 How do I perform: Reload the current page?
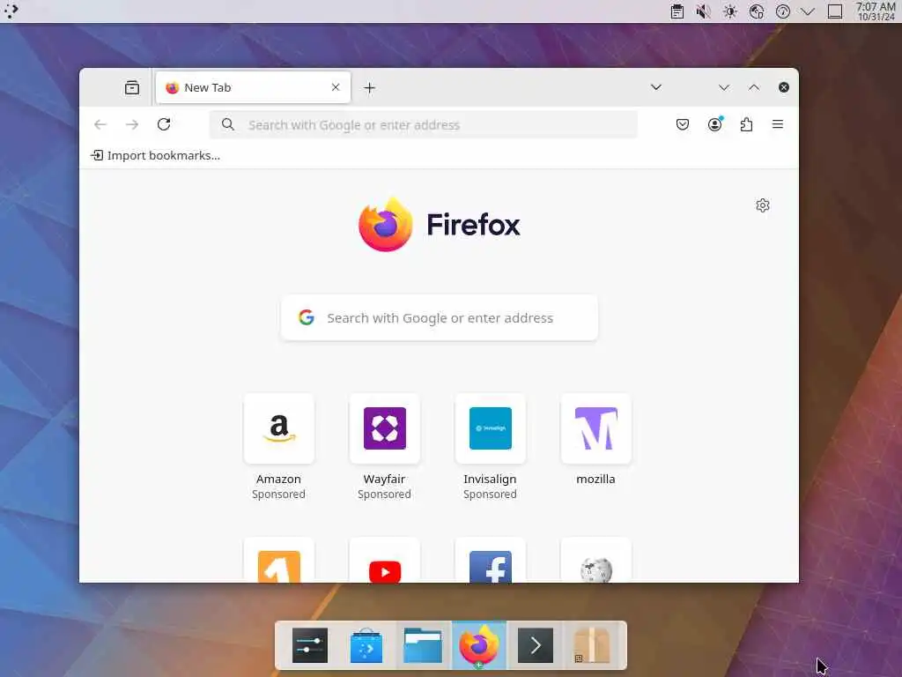[164, 124]
